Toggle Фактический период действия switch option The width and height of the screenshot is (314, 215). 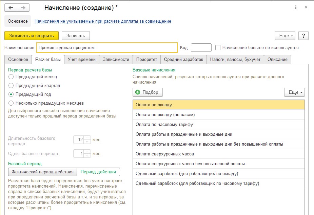point(42,172)
